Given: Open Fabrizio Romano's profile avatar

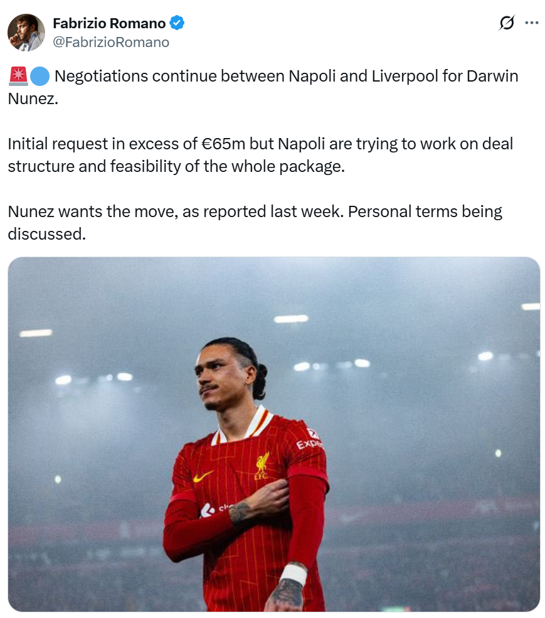Looking at the screenshot, I should tap(26, 33).
